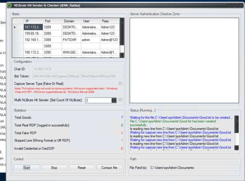Click the 'admin' user cell

pos(90,40)
